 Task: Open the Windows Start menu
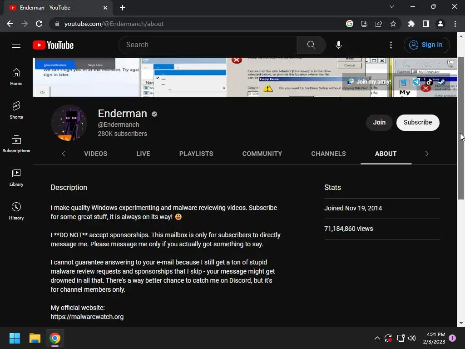point(15,338)
